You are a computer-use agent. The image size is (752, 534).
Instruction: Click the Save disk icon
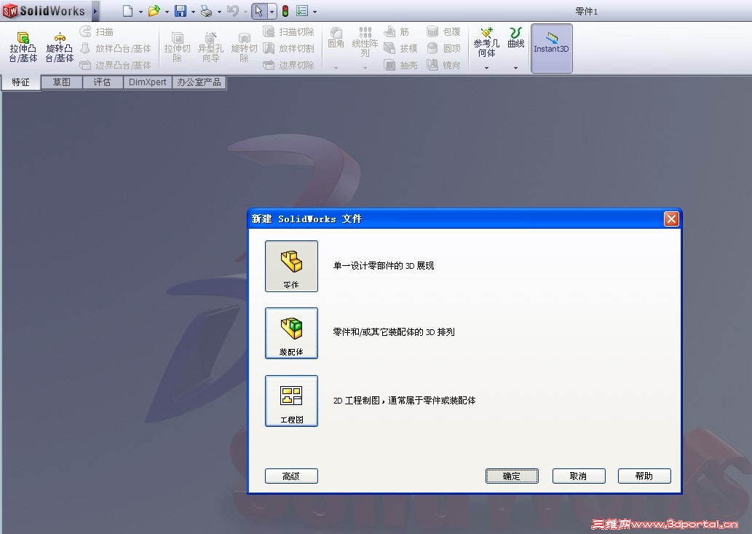click(x=181, y=11)
